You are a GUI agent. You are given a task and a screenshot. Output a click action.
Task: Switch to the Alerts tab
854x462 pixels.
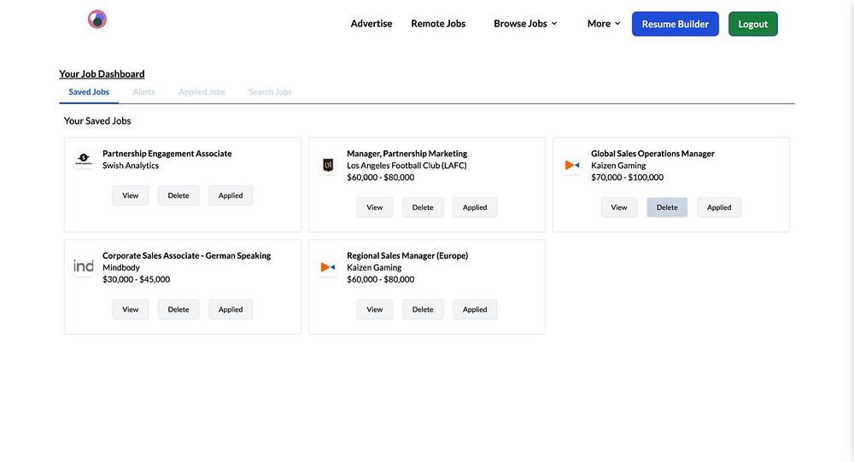click(x=143, y=92)
